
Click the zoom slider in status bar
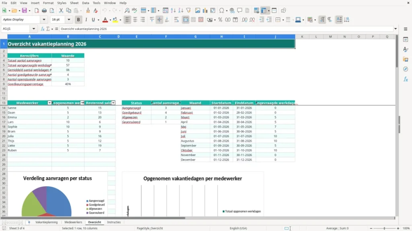click(384, 228)
